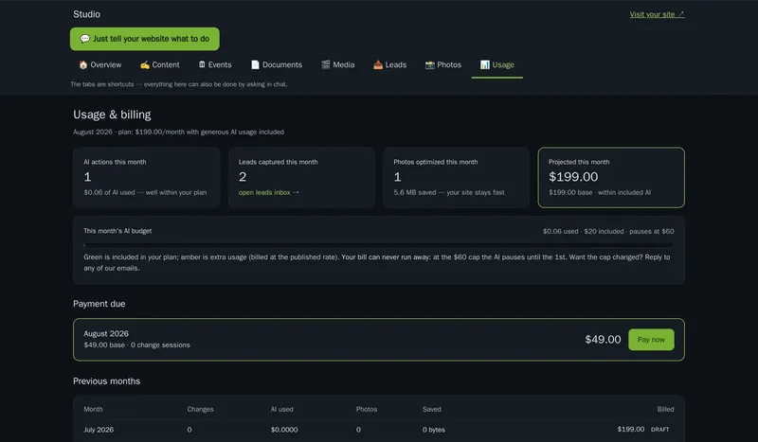Click the Photos column header in the table
The image size is (758, 442).
[367, 409]
